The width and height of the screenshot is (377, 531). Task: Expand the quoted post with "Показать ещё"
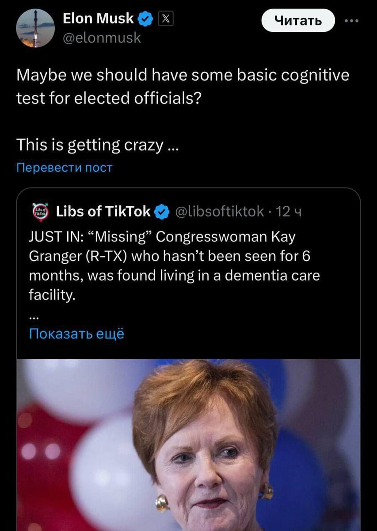[x=76, y=334]
